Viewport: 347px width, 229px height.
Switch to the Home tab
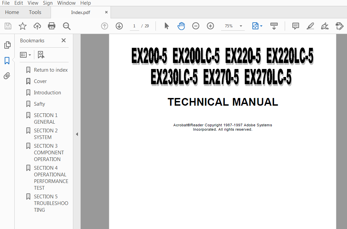pyautogui.click(x=12, y=12)
